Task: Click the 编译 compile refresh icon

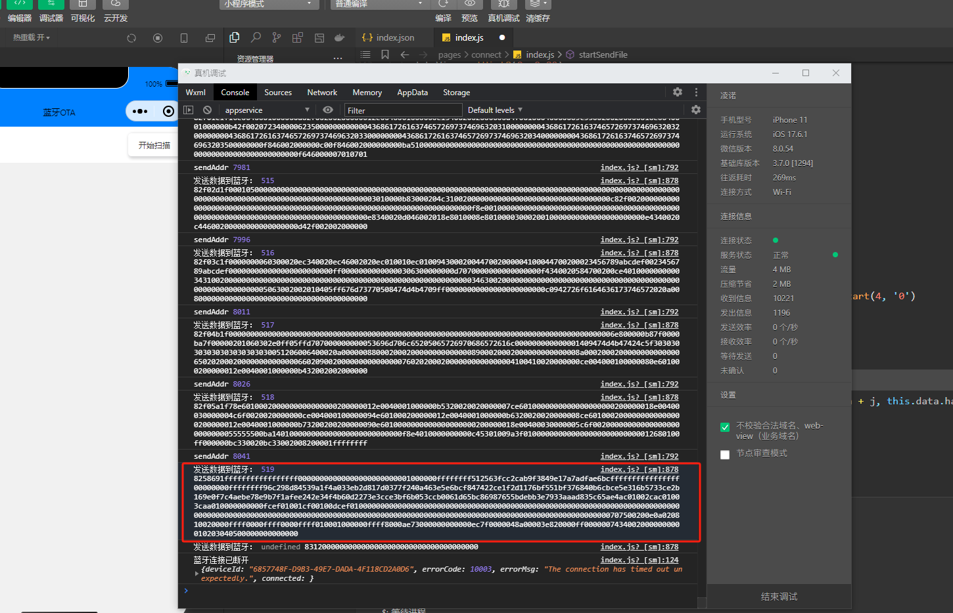Action: (x=444, y=4)
